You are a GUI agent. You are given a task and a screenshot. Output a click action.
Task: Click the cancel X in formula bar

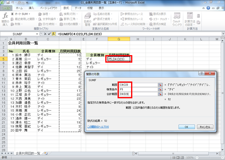(45, 34)
